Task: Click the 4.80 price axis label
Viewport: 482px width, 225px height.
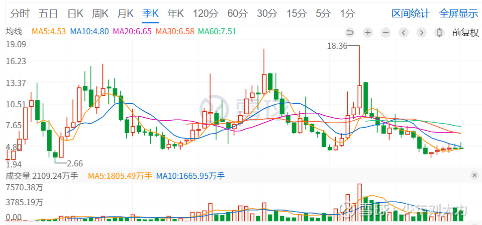Action: coord(14,147)
